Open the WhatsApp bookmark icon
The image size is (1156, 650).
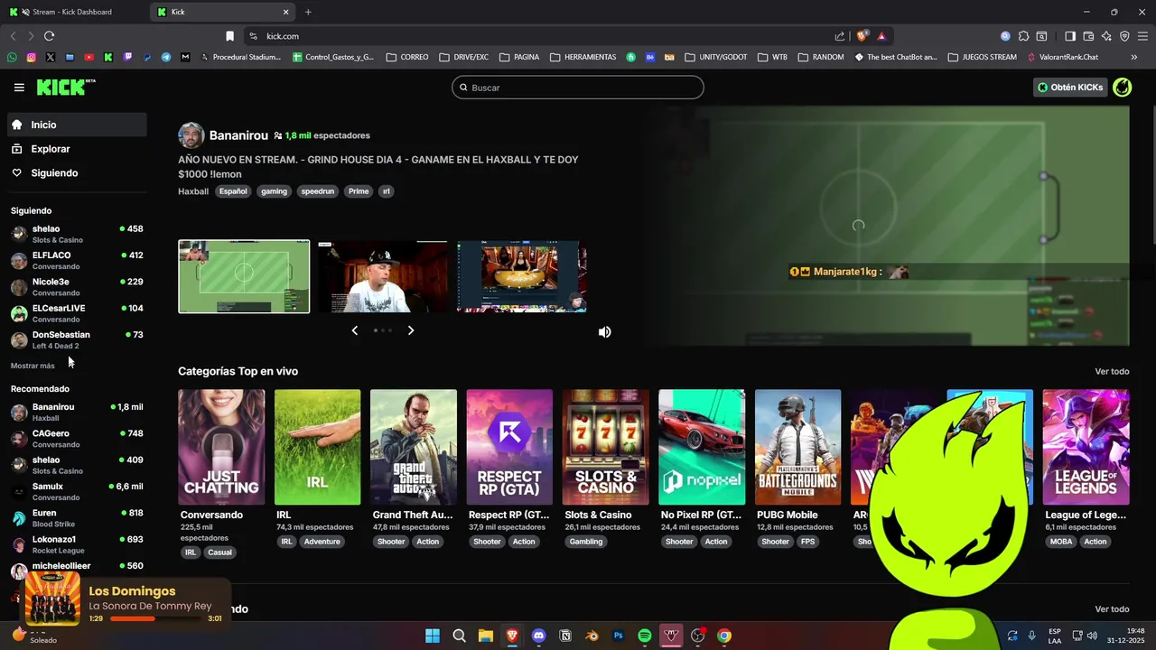point(12,57)
